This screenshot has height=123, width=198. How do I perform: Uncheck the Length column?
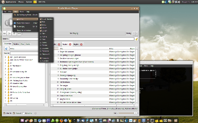click(41, 31)
